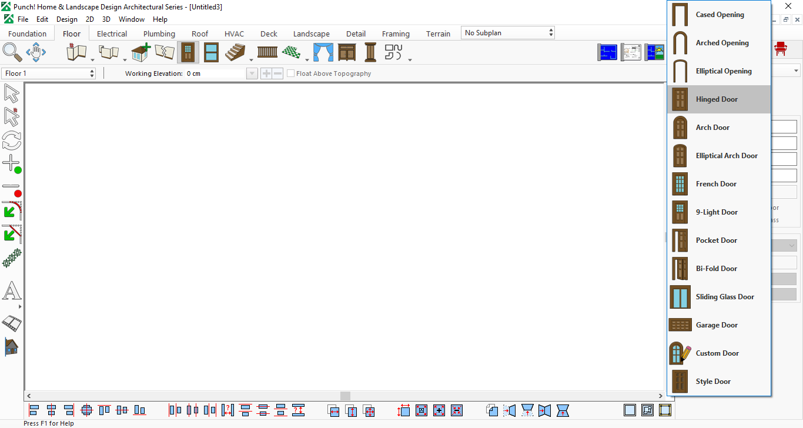Select the blue curtains tool
This screenshot has height=428, width=803.
click(x=323, y=52)
